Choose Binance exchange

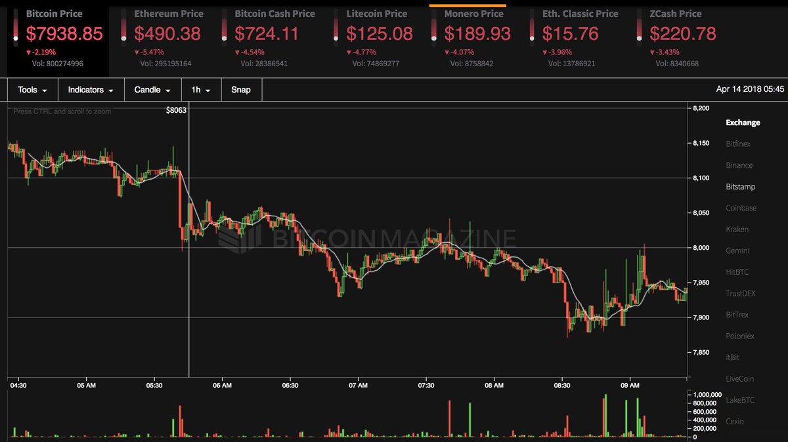tap(739, 165)
